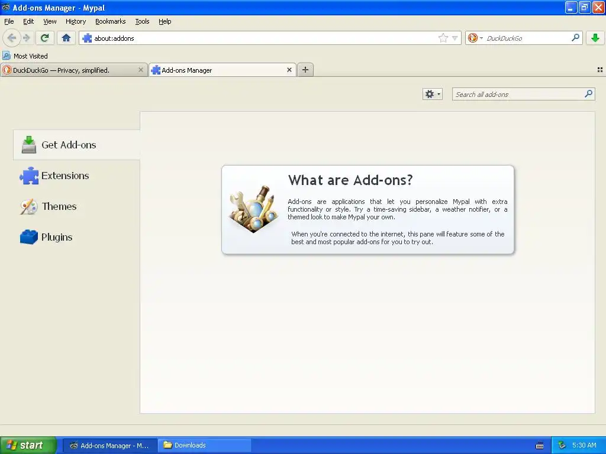Open the Help menu
606x454 pixels.
pos(165,21)
